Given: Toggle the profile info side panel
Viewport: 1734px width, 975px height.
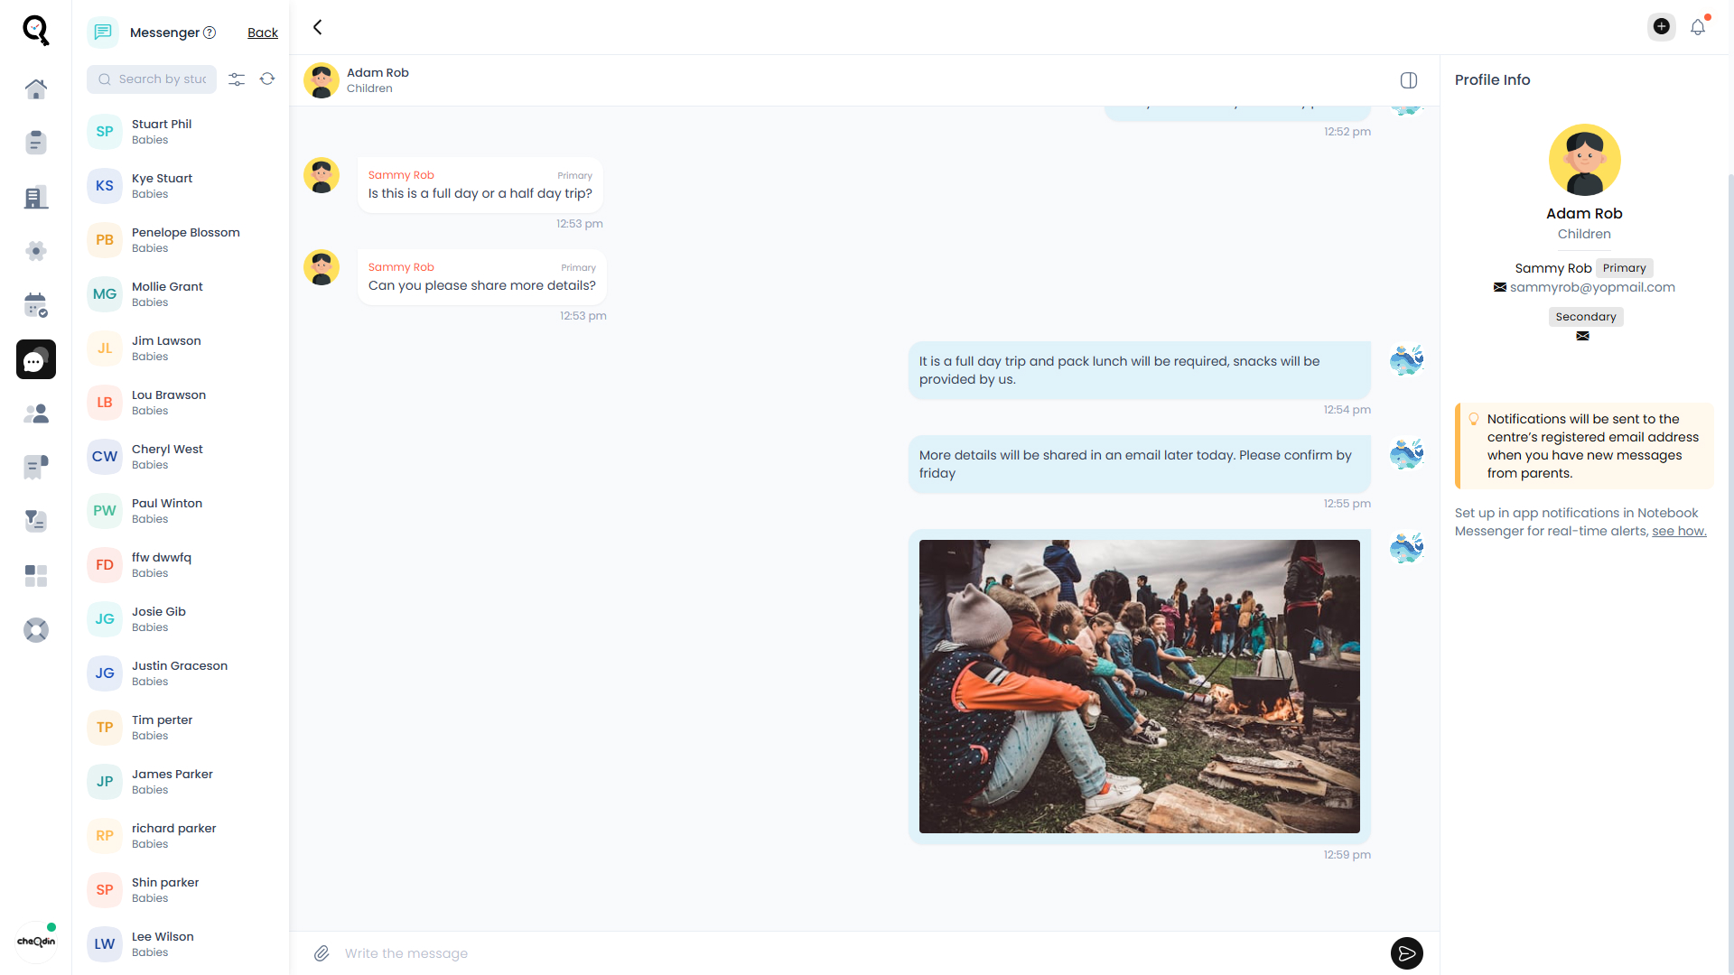Looking at the screenshot, I should tap(1409, 80).
